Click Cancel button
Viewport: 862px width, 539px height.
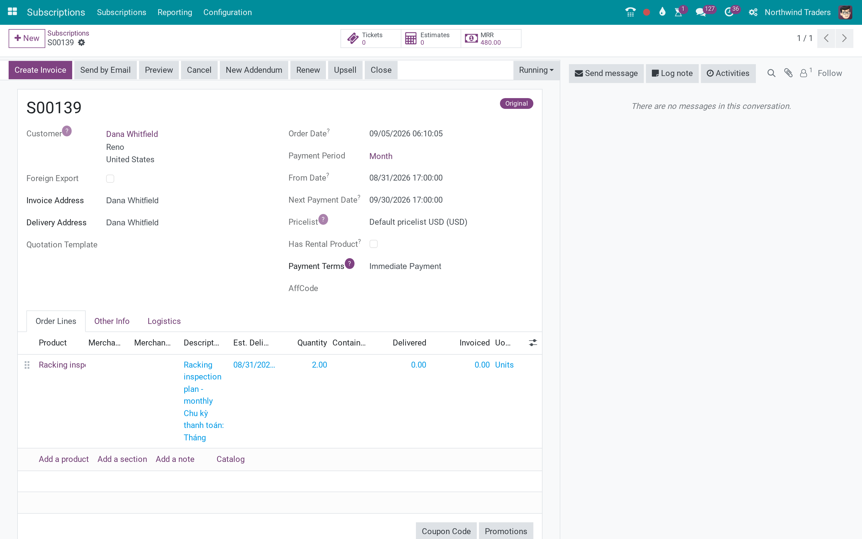199,70
